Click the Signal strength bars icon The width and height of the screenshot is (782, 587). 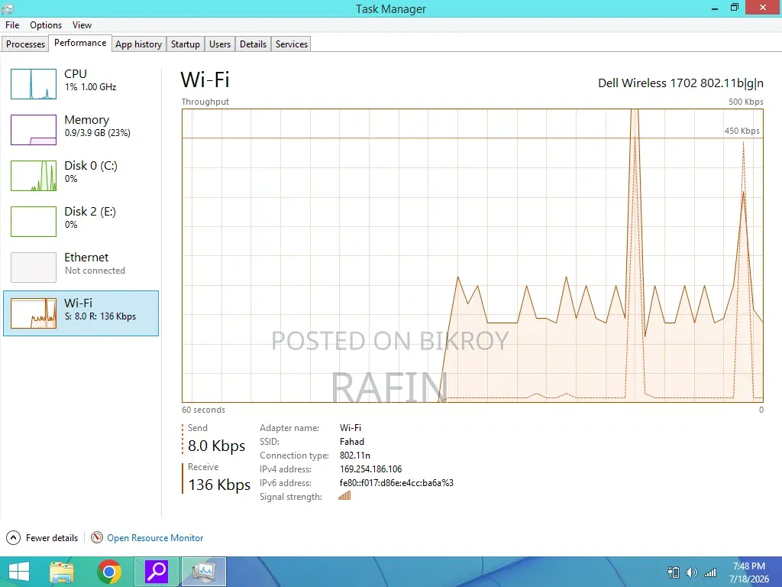pos(344,495)
